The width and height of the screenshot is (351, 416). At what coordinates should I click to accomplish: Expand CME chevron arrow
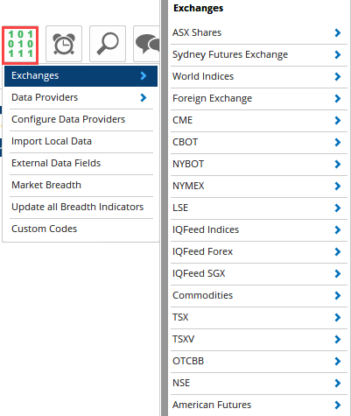click(x=338, y=120)
